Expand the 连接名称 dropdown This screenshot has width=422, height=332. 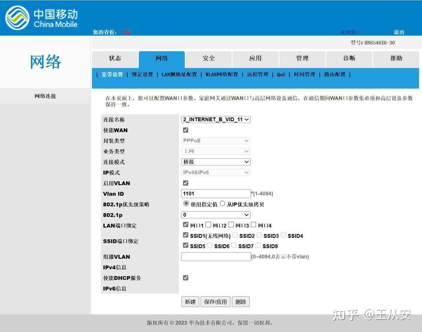(216, 119)
